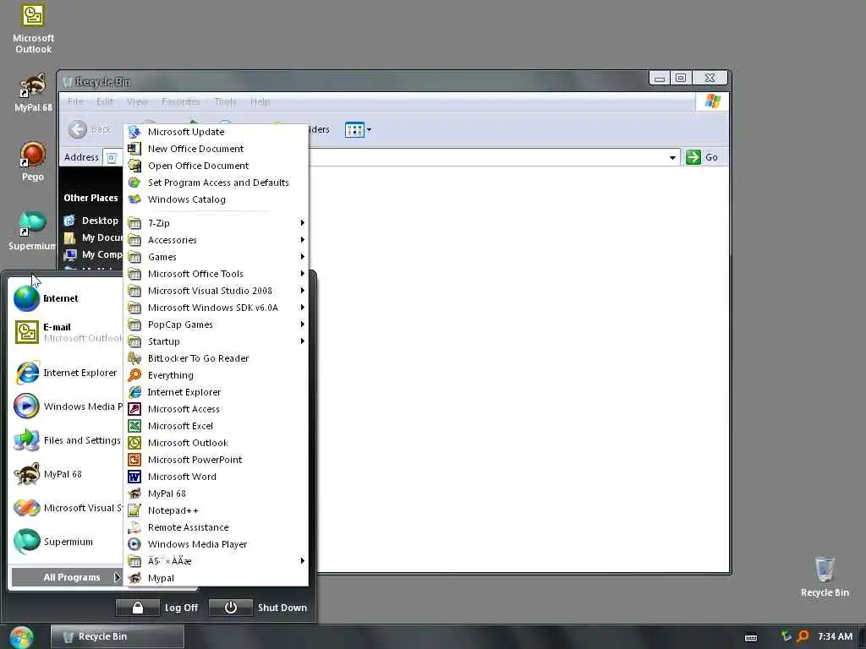Image resolution: width=866 pixels, height=649 pixels.
Task: Click the Back button in Recycle Bin
Action: click(x=90, y=129)
